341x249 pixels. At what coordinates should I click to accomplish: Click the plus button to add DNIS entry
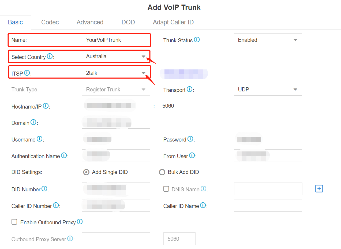(x=319, y=188)
